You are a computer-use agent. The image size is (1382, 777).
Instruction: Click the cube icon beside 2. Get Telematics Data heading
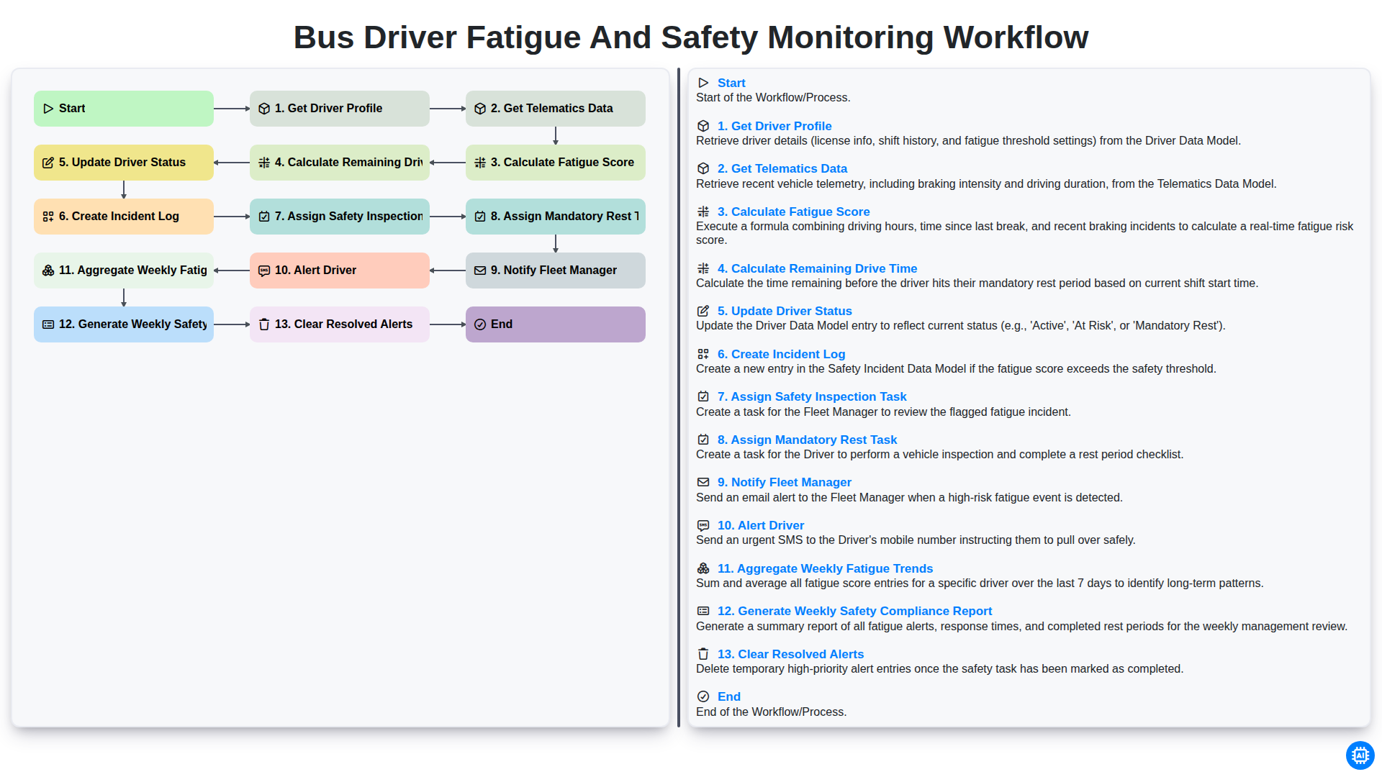point(703,168)
